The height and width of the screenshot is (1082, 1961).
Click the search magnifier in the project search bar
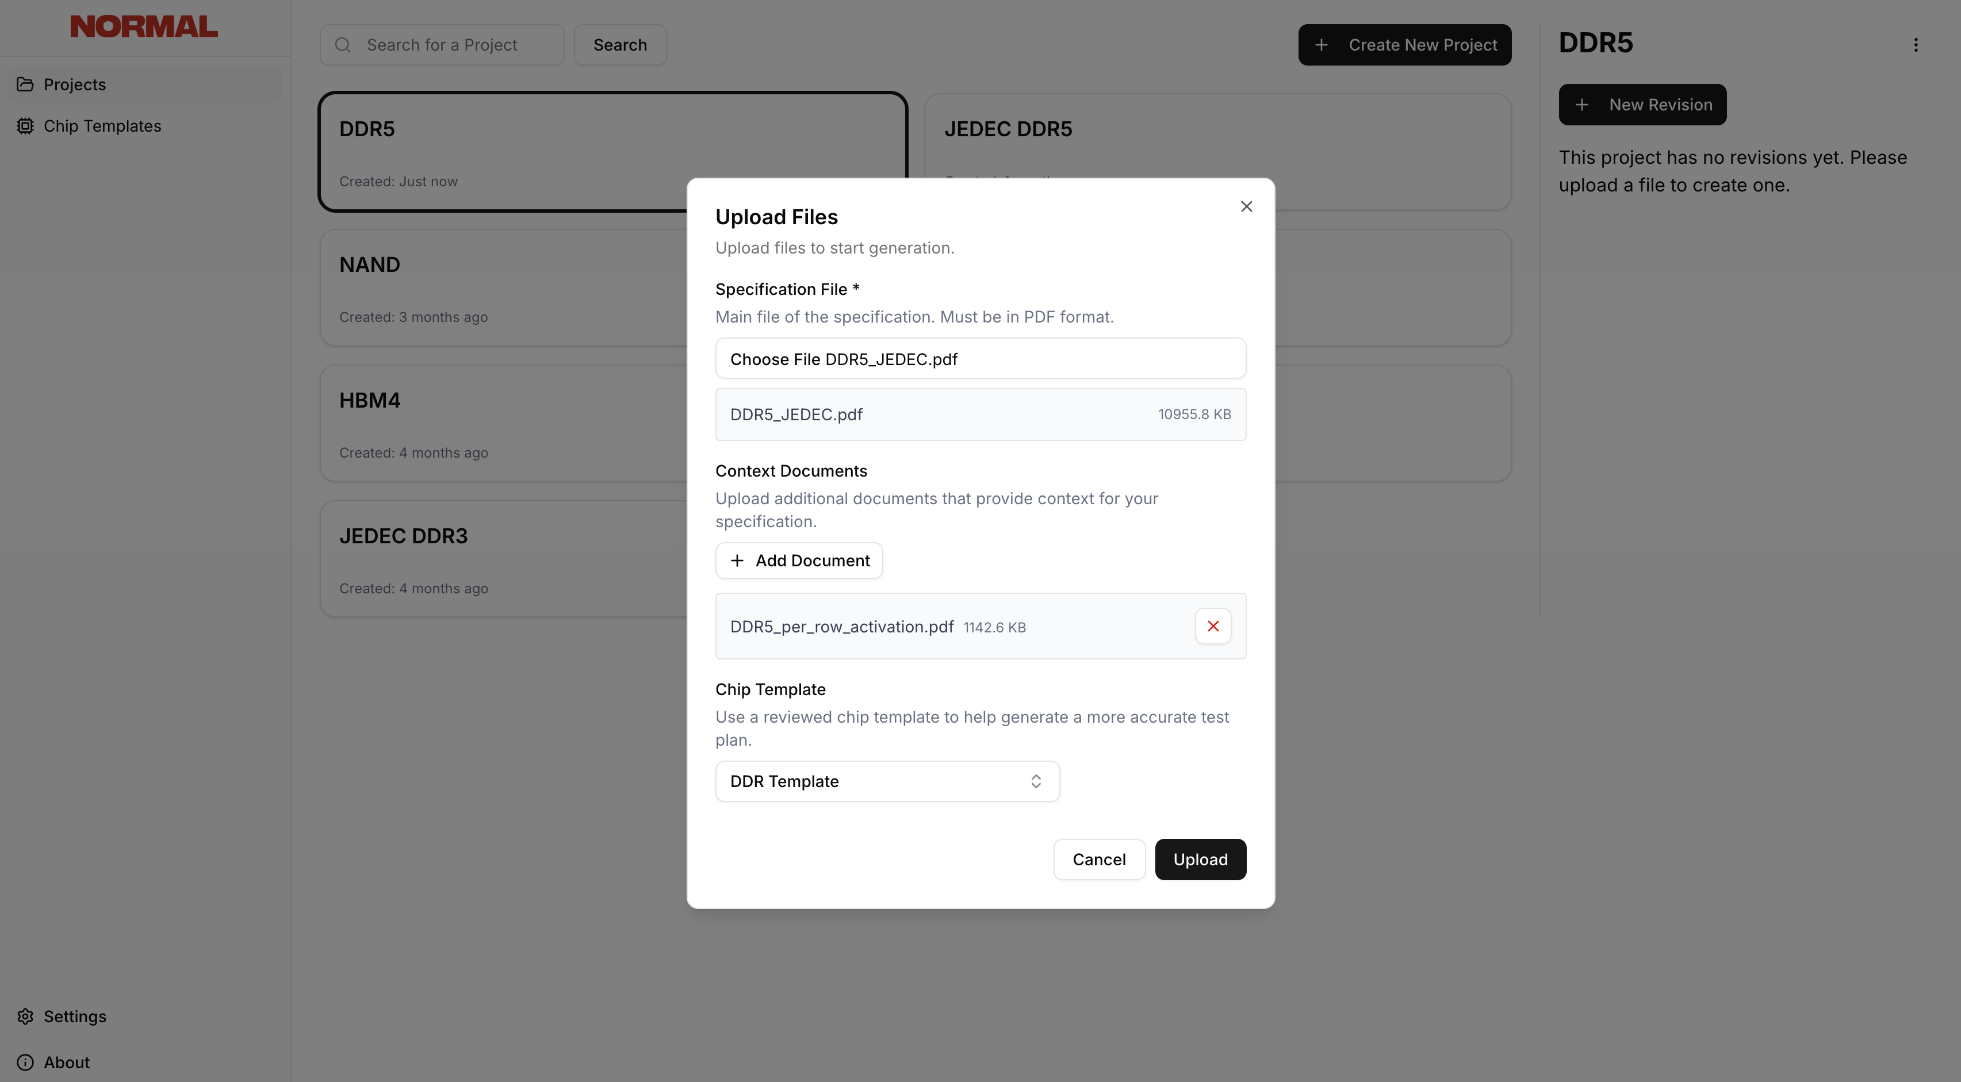(x=343, y=44)
